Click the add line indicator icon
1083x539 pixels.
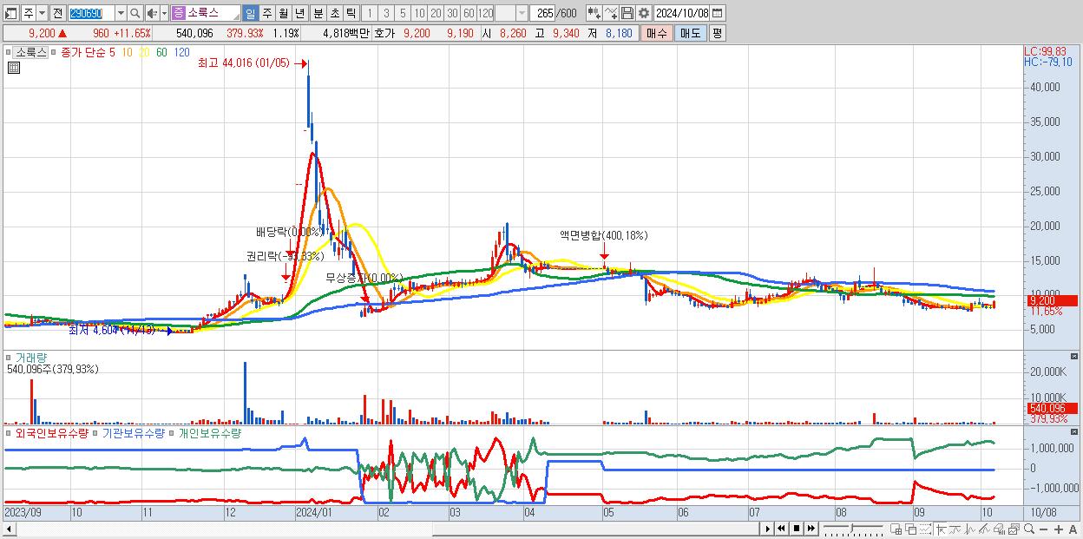[611, 13]
